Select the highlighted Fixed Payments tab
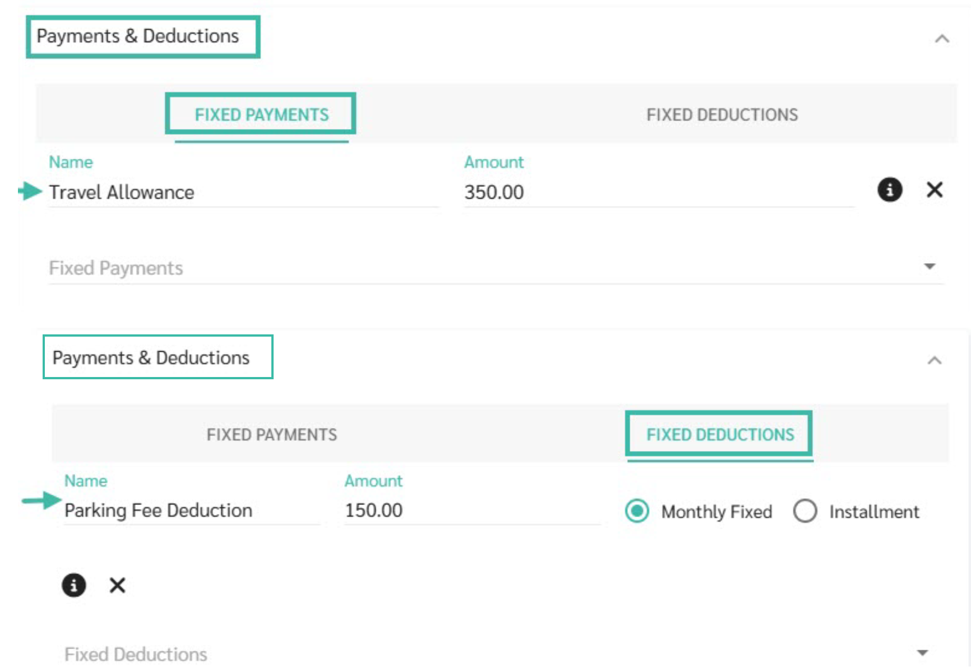This screenshot has width=971, height=671. coord(261,114)
